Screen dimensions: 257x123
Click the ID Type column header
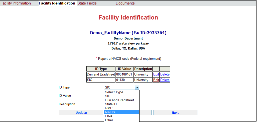(x=101, y=69)
